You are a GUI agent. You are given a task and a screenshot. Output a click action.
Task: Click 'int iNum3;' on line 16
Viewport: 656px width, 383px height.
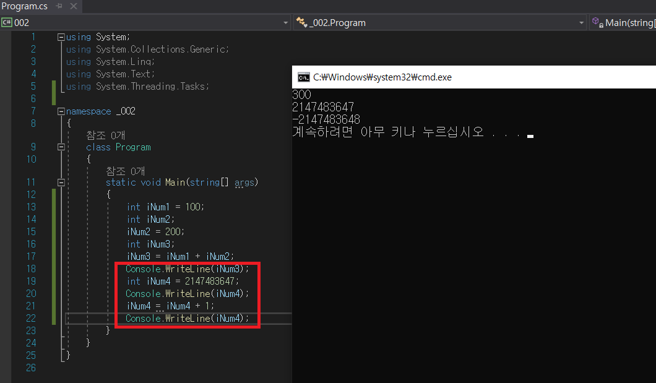(x=150, y=244)
